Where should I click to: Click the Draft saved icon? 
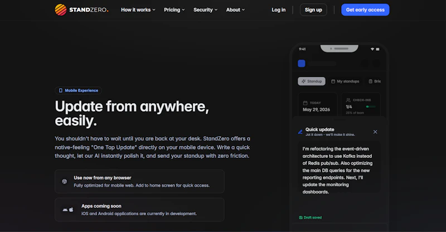pyautogui.click(x=300, y=217)
